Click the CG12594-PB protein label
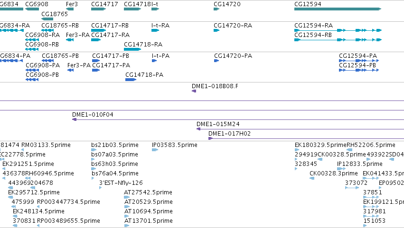This screenshot has height=228, width=404. pyautogui.click(x=357, y=65)
